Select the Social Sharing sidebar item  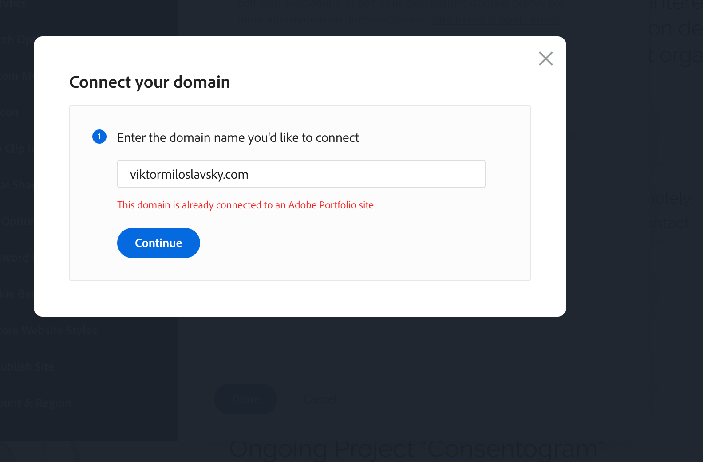16,185
